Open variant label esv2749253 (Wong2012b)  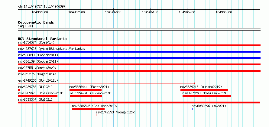click(x=115, y=112)
